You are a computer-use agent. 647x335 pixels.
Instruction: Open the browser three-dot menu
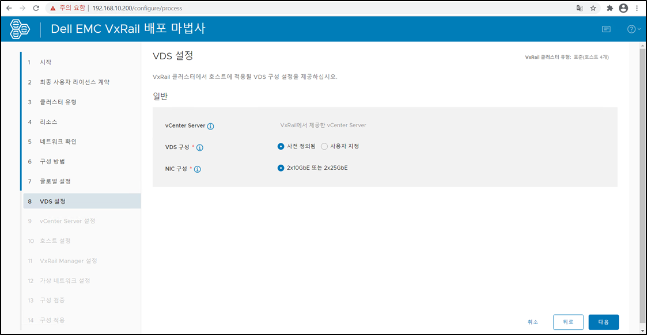coord(637,8)
